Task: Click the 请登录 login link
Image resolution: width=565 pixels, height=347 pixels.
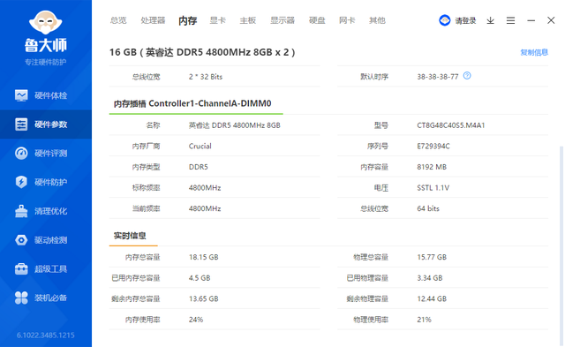Action: tap(465, 21)
